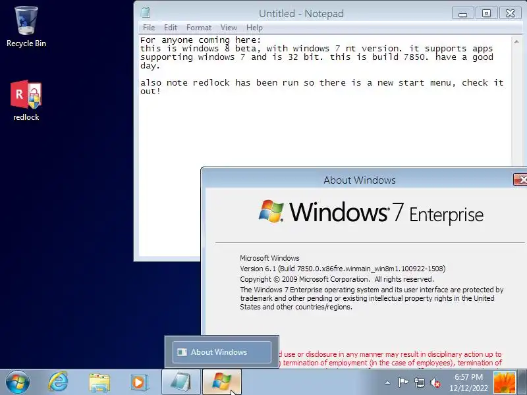
Task: Open the Recycle Bin desktop icon
Action: [x=26, y=27]
